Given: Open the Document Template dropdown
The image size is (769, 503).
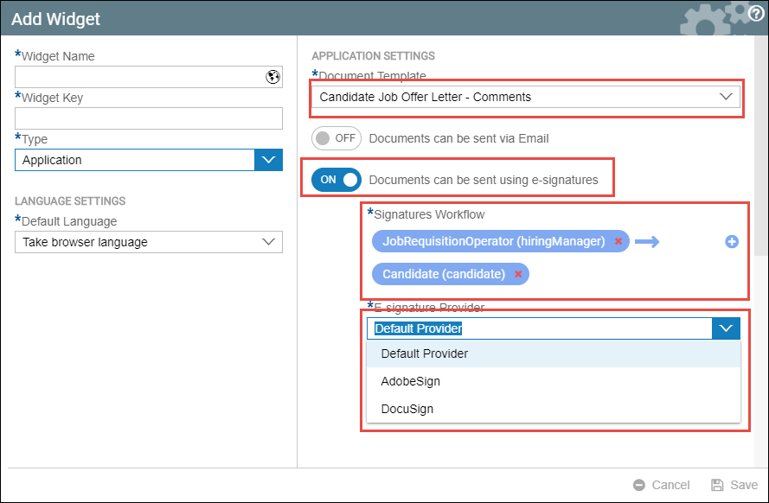Looking at the screenshot, I should pyautogui.click(x=726, y=97).
